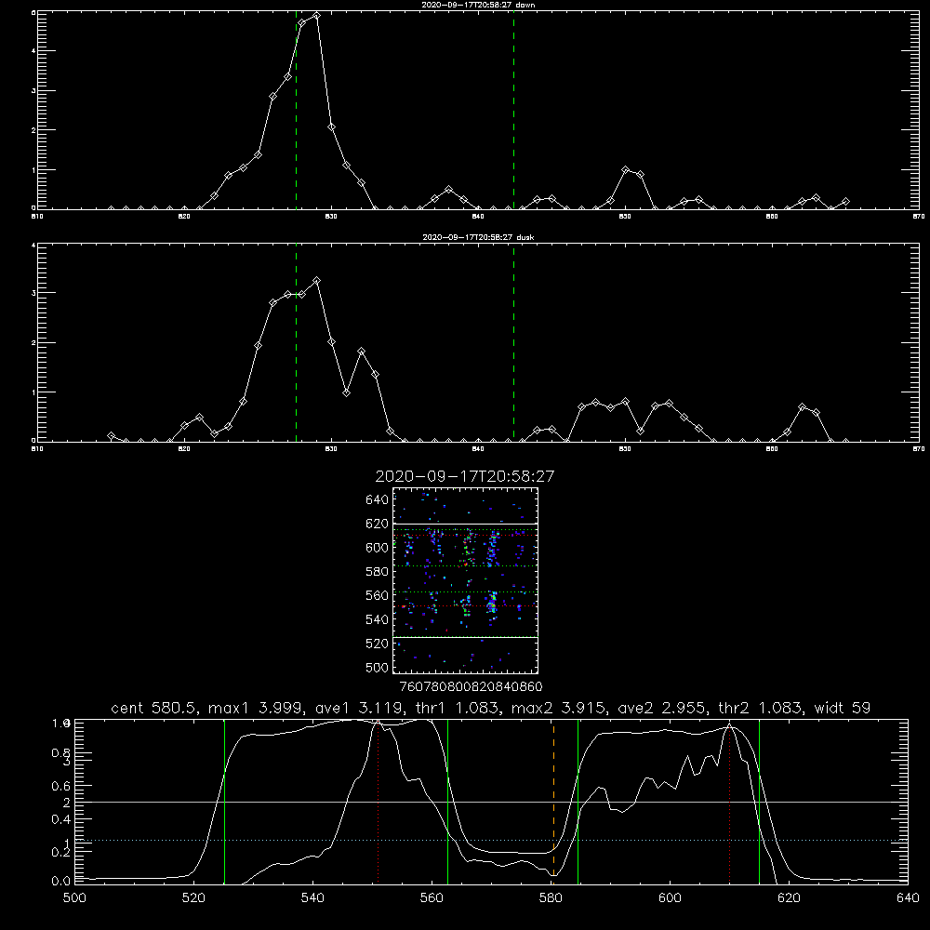Click bottom plot y-axis label "0.6"

coord(60,786)
